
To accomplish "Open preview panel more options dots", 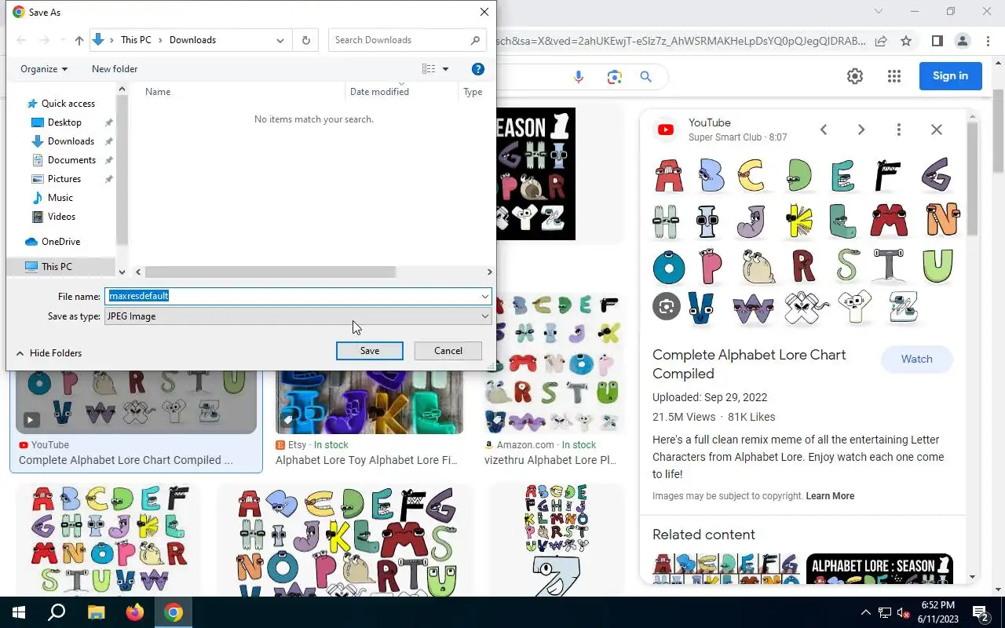I will click(x=899, y=130).
